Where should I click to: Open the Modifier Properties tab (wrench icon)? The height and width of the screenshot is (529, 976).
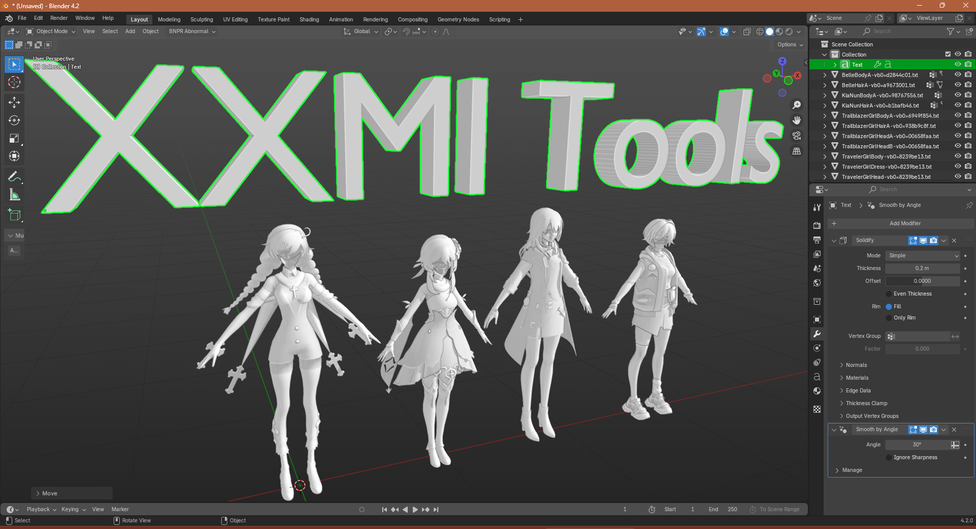click(x=817, y=334)
